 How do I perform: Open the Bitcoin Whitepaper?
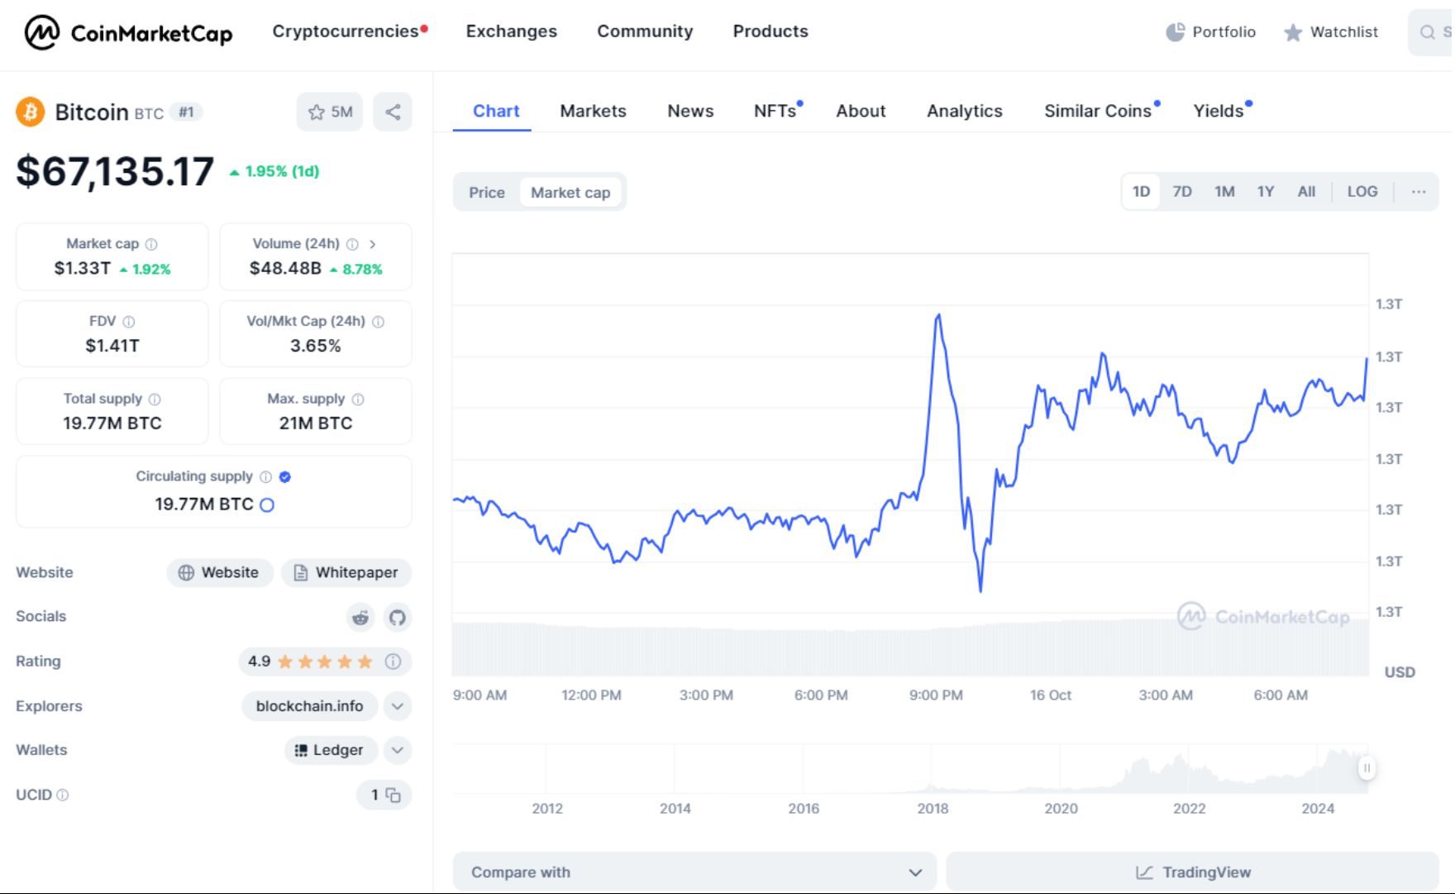coord(346,572)
